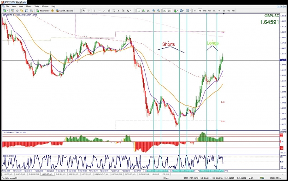Open the New Chart dropdown arrow
This screenshot has width=288, height=181.
point(7,11)
